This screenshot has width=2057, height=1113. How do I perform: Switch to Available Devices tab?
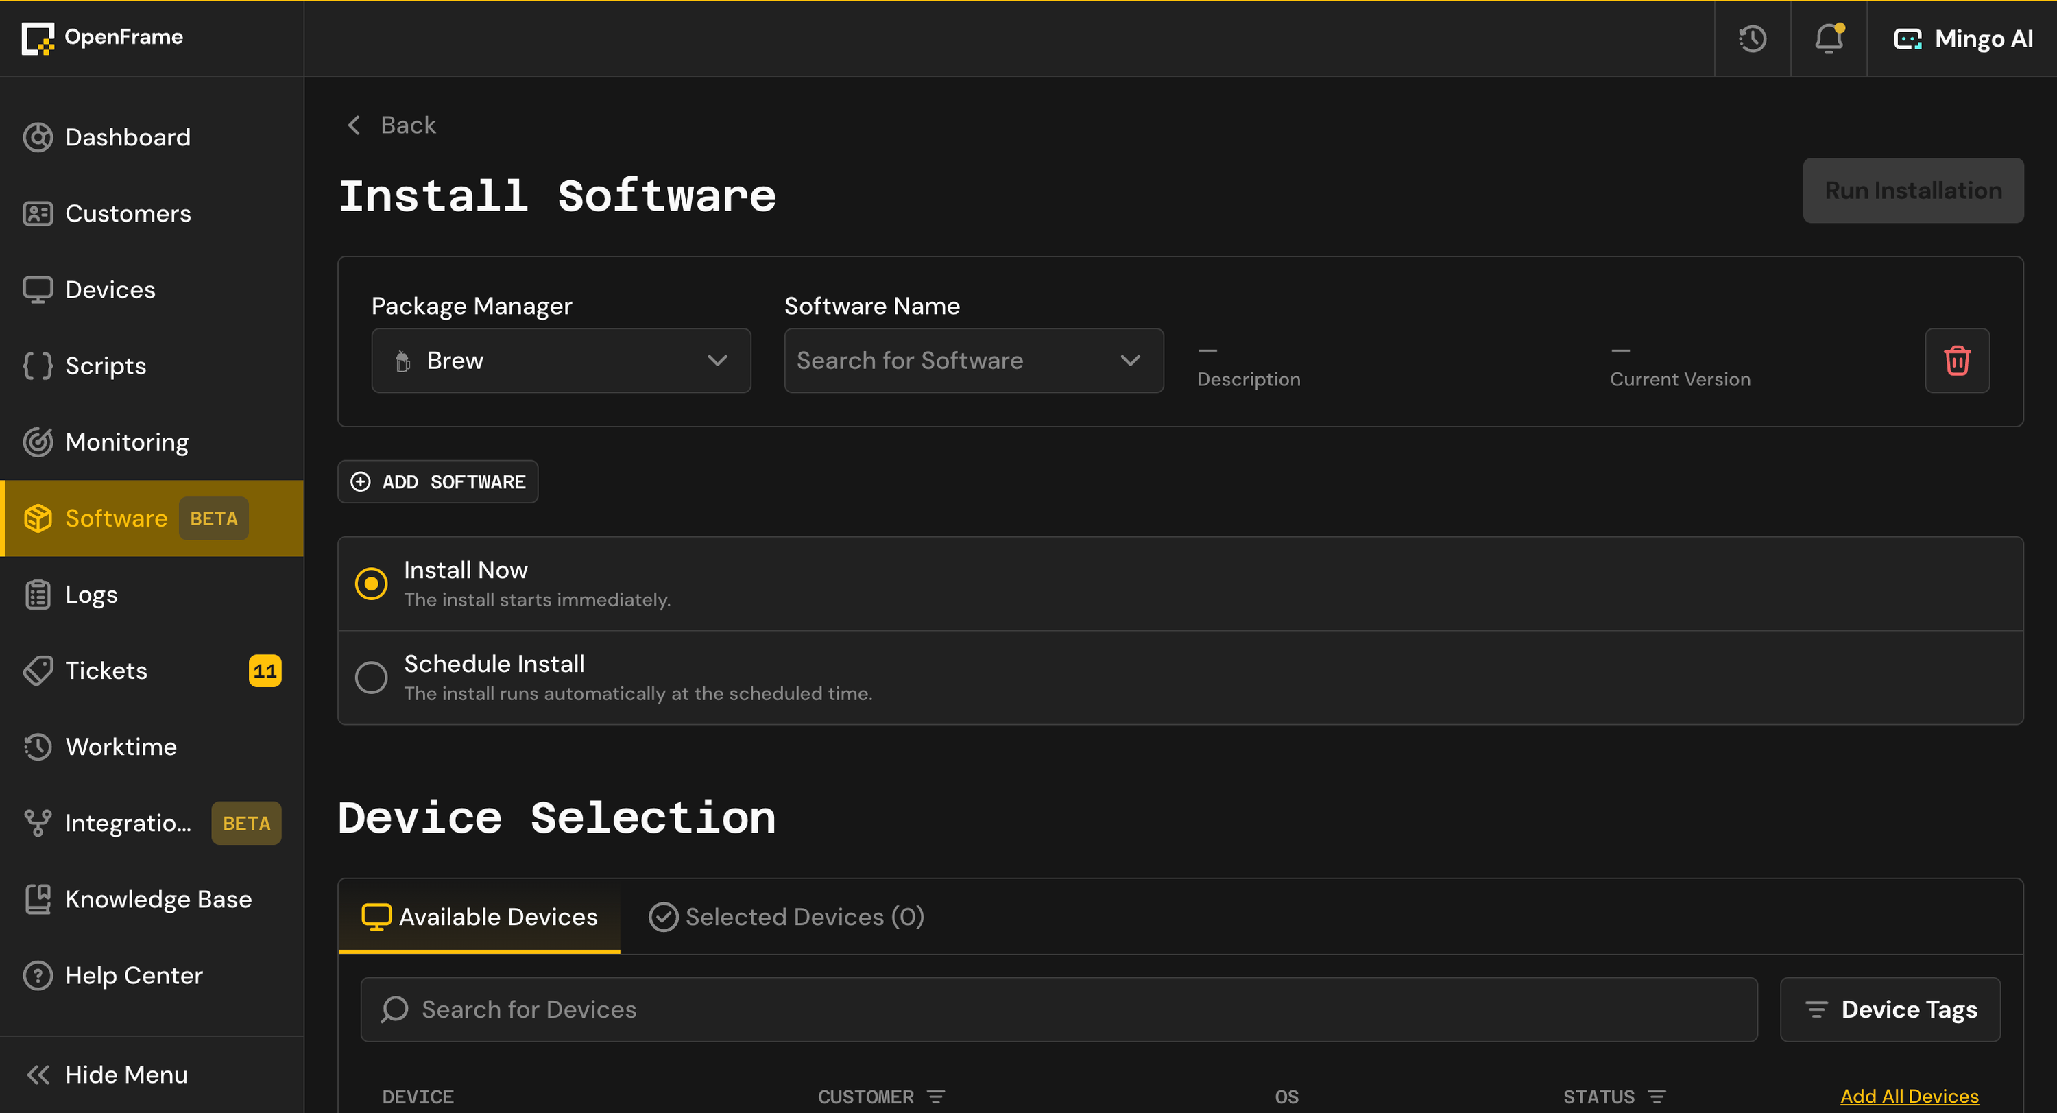(x=479, y=917)
